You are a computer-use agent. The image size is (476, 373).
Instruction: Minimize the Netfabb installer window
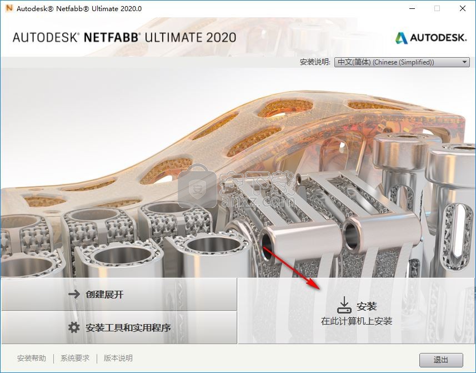coord(412,8)
